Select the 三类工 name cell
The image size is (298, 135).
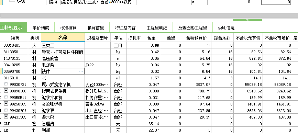coord(63,45)
